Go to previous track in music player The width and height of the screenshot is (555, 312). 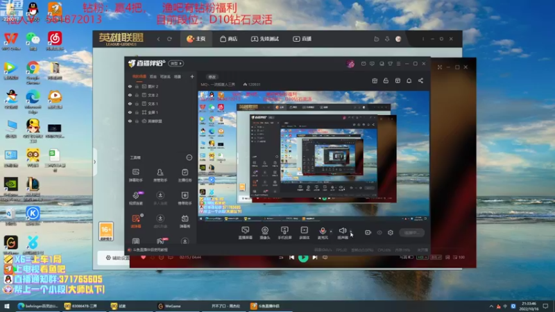[291, 257]
